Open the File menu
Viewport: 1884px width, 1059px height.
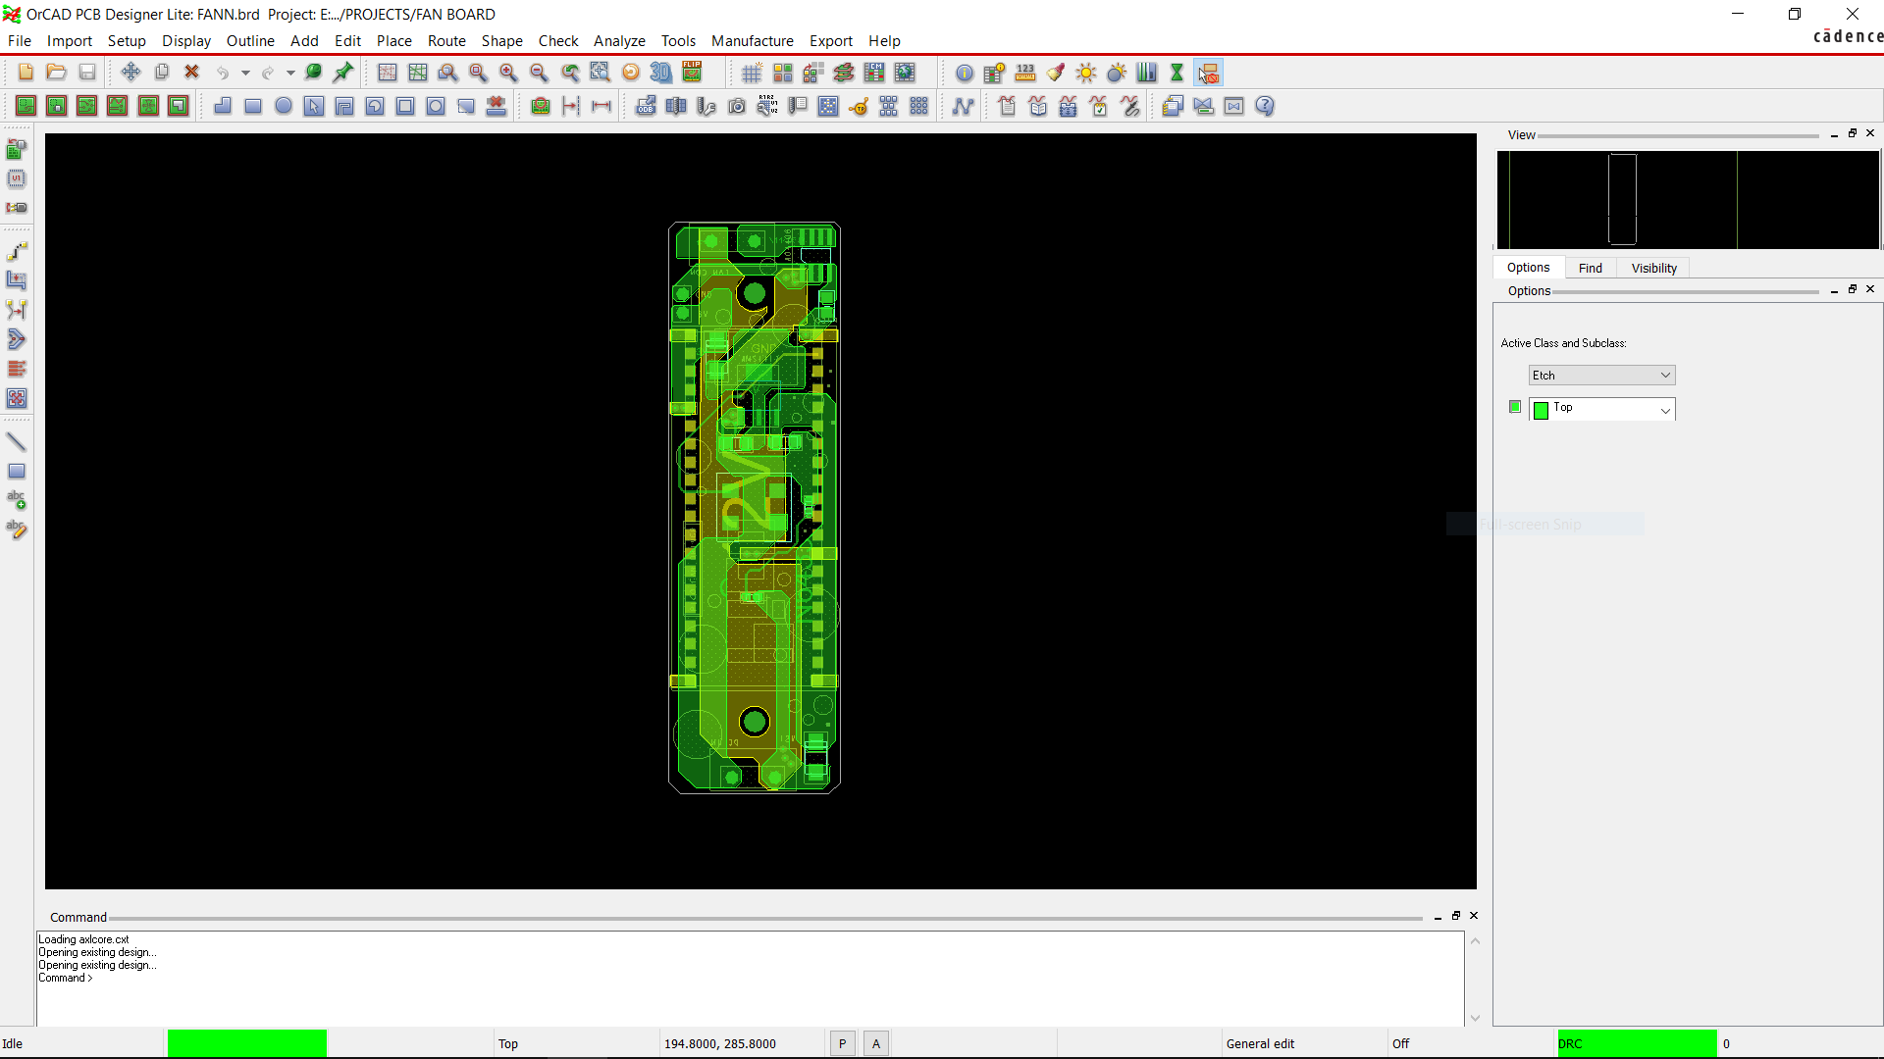pos(20,41)
